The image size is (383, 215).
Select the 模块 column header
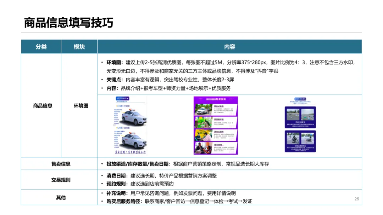(79, 47)
